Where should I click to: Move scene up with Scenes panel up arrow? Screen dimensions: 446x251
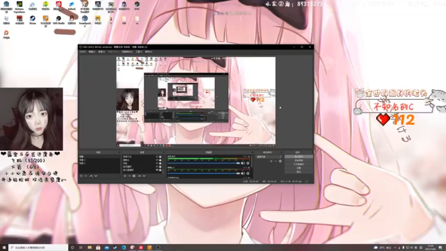91,176
